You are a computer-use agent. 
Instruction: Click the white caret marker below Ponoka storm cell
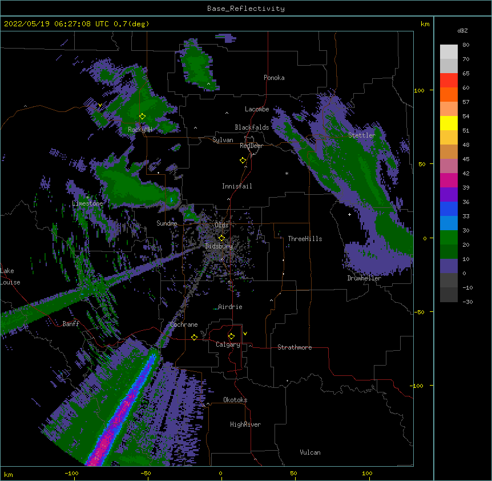pyautogui.click(x=209, y=84)
